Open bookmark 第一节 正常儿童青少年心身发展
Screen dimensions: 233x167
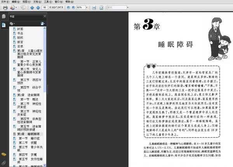[x=29, y=63]
